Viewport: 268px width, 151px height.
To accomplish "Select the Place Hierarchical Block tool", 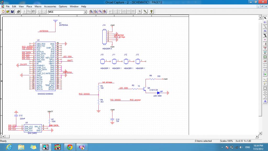I will click(265, 57).
